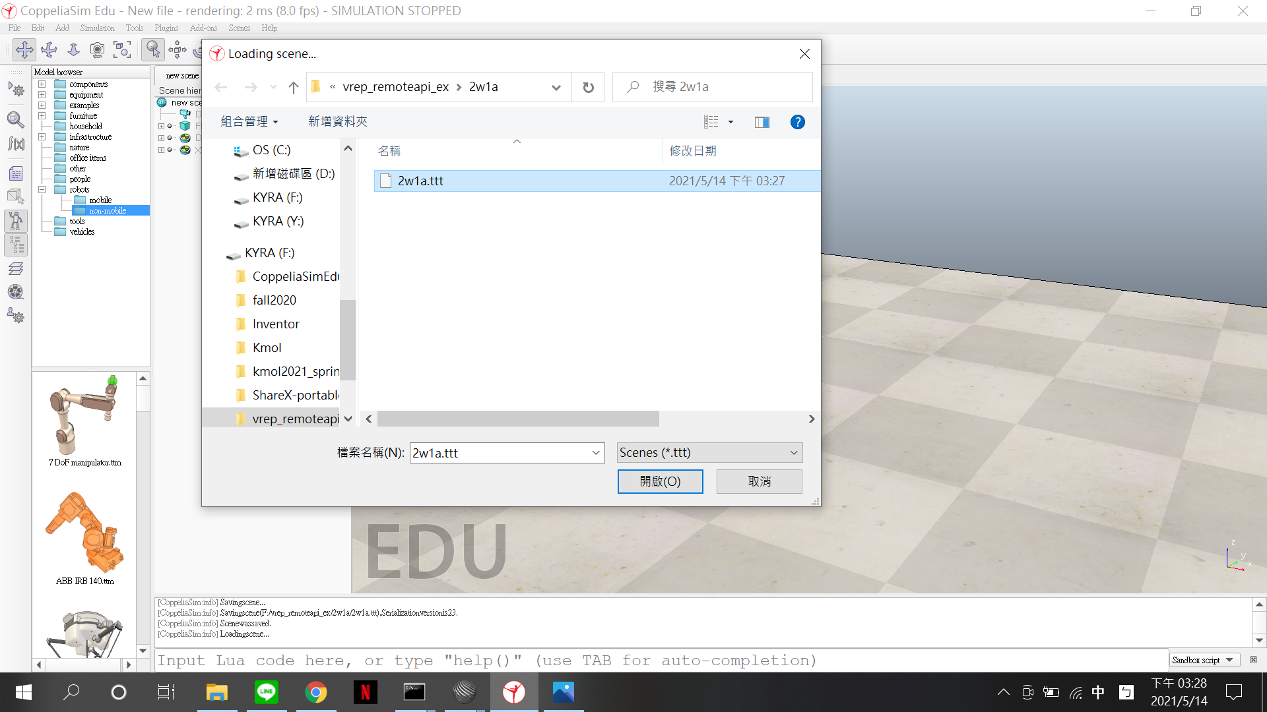The width and height of the screenshot is (1267, 712).
Task: Open the Simulation menu
Action: 97,28
